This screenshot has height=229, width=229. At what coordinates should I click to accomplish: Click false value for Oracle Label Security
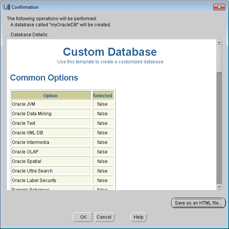102,181
